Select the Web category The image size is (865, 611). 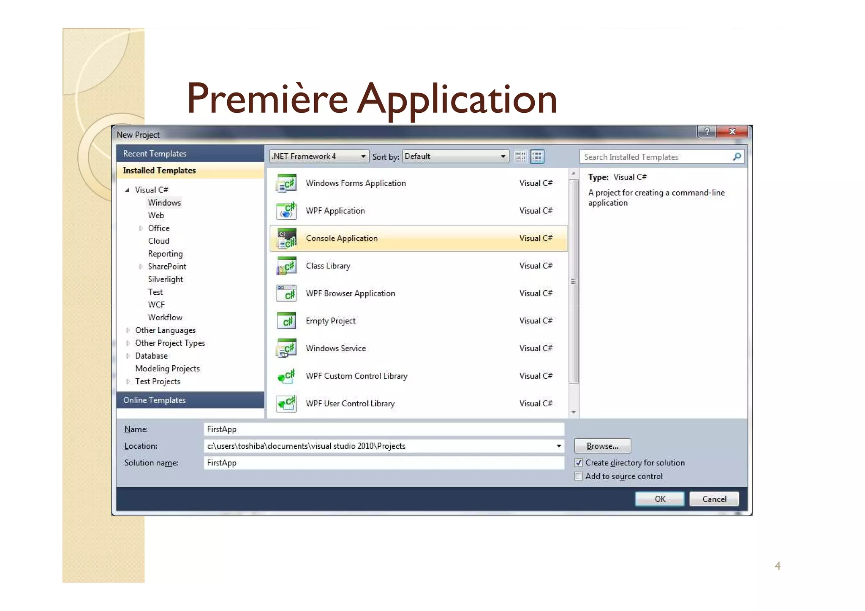tap(156, 215)
